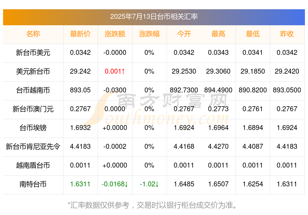This screenshot has width=308, height=215.
Task: Click the previous close 29.2420
Action: (287, 71)
